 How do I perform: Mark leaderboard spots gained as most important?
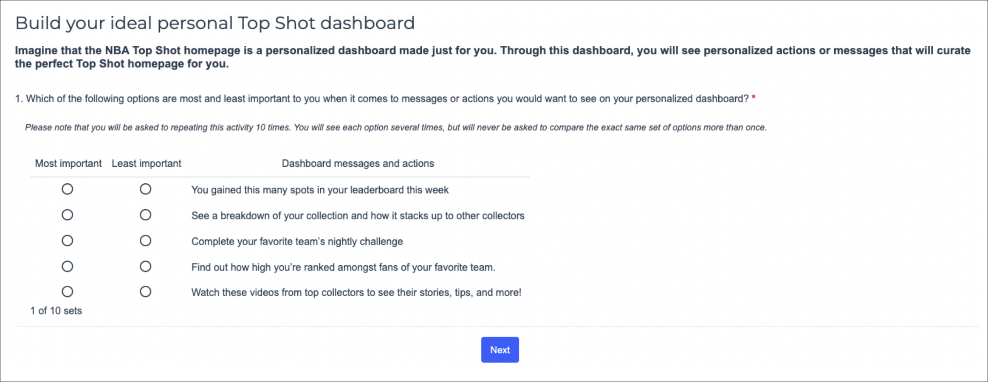[67, 189]
